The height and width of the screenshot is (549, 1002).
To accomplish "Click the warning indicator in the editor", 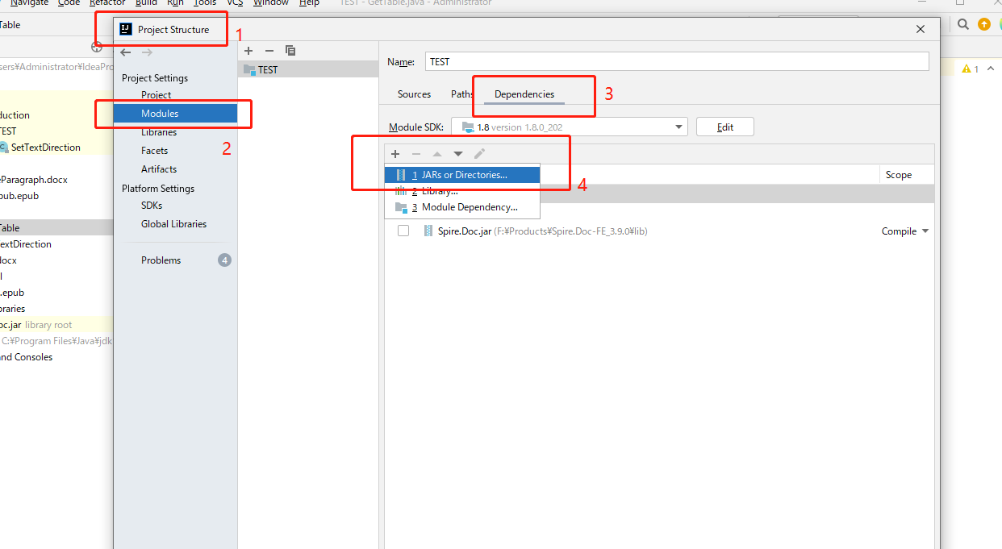I will pyautogui.click(x=971, y=69).
